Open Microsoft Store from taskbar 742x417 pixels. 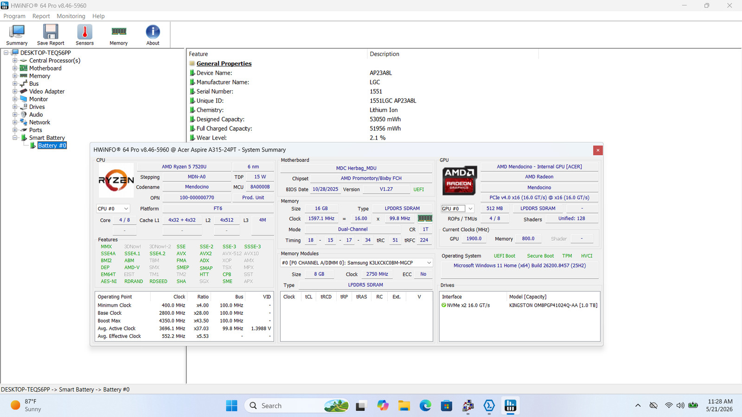pos(447,406)
